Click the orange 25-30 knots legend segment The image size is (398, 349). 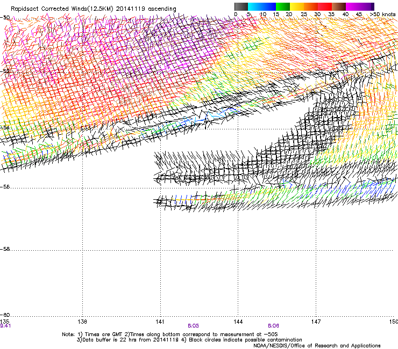coord(311,6)
